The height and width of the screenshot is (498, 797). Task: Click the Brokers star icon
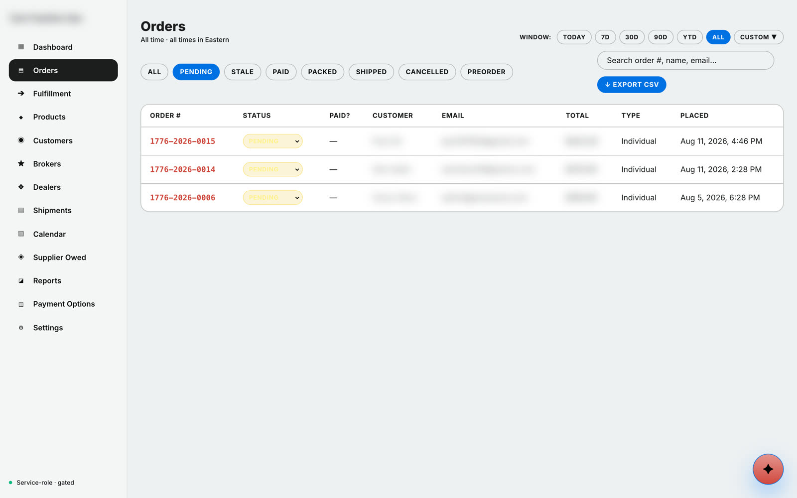[21, 163]
